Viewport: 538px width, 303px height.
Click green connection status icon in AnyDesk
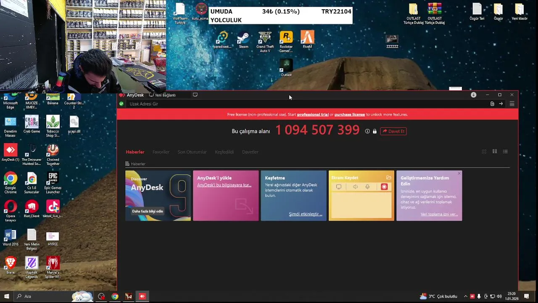point(121,104)
